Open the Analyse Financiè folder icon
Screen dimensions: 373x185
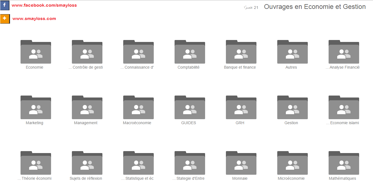pos(344,52)
